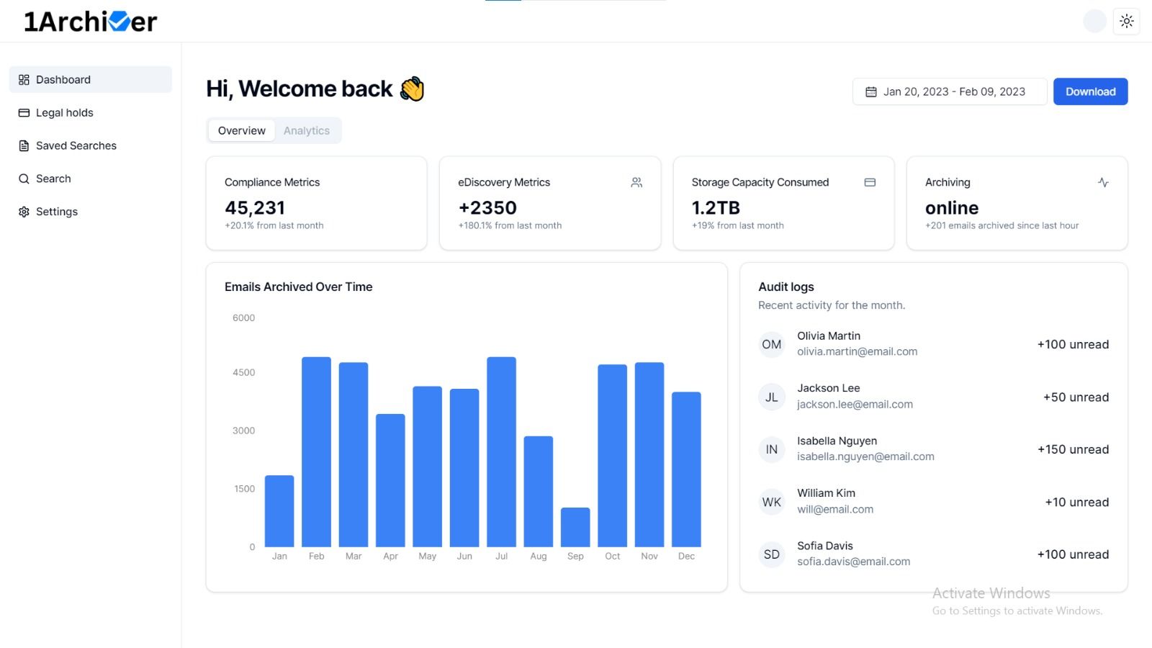The height and width of the screenshot is (648, 1152).
Task: Click the +2350 eDiscovery value
Action: click(487, 208)
